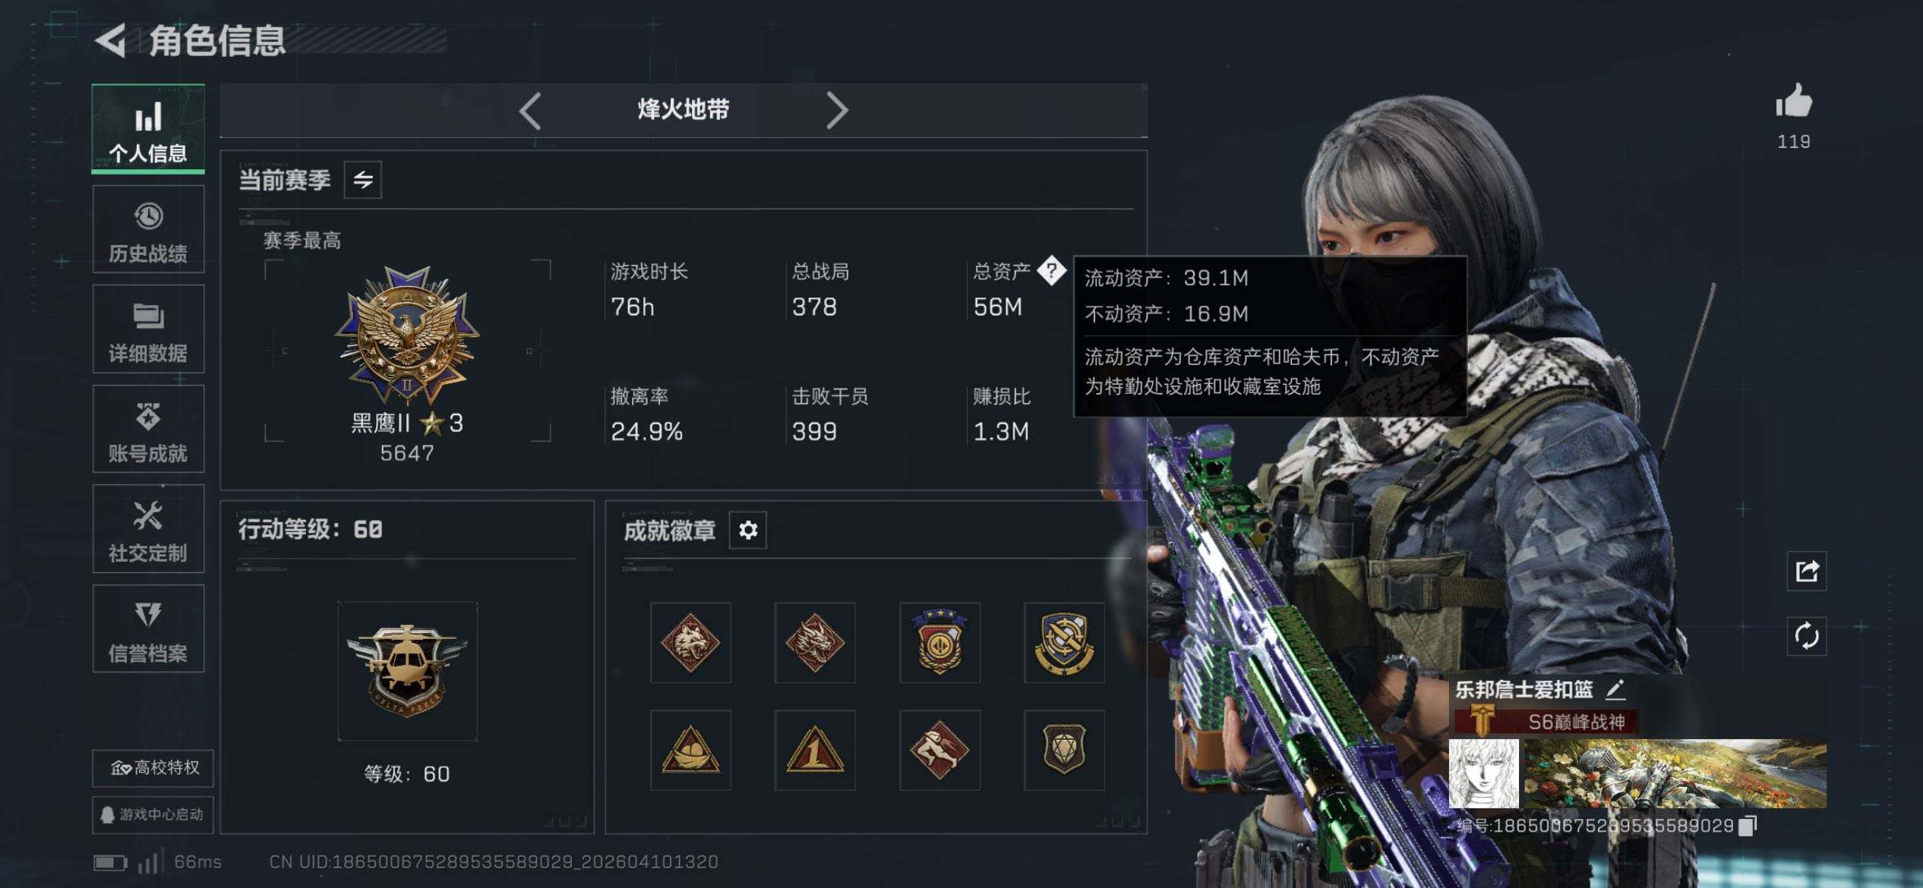Click the question mark next to 总资产
Screen dimensions: 1923x888
click(1051, 269)
